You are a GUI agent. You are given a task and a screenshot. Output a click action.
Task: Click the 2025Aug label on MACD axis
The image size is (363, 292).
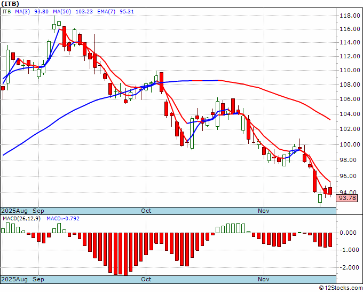14,279
